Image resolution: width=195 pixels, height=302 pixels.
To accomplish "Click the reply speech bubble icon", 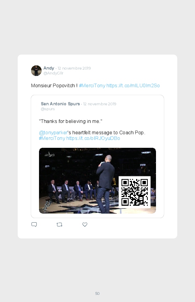I will 34,225.
